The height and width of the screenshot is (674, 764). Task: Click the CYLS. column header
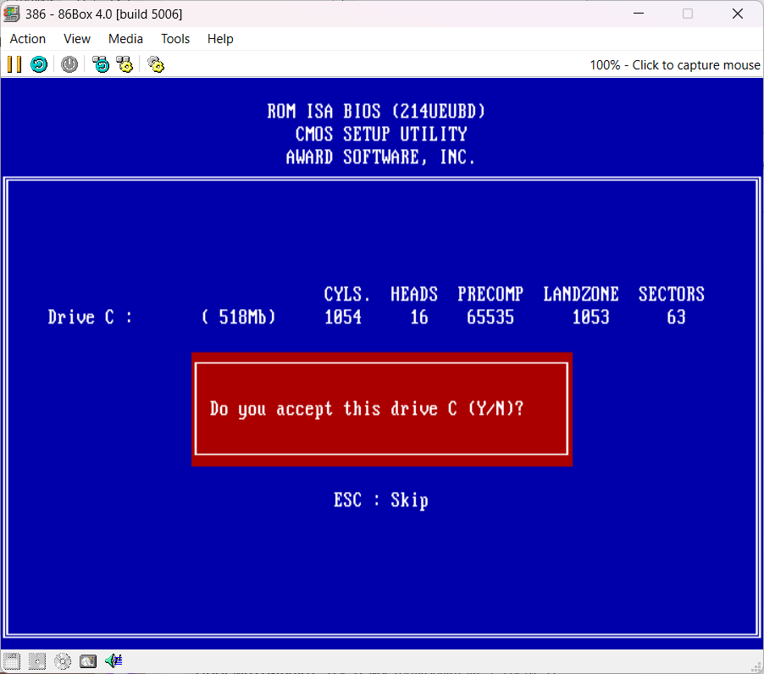(x=347, y=294)
